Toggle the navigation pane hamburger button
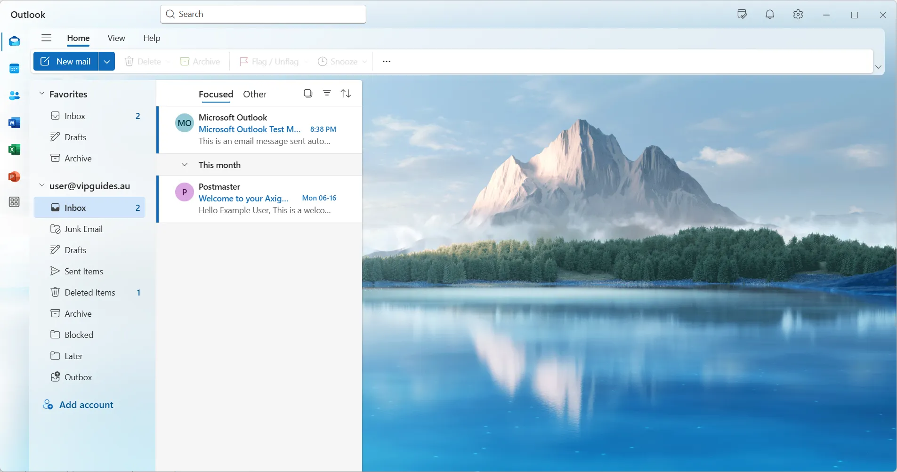Viewport: 897px width, 472px height. 46,38
